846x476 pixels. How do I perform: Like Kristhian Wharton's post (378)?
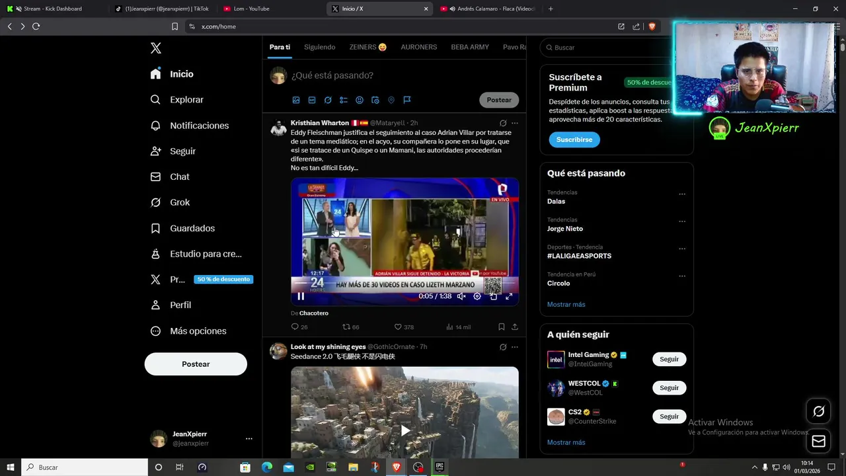[x=404, y=327]
